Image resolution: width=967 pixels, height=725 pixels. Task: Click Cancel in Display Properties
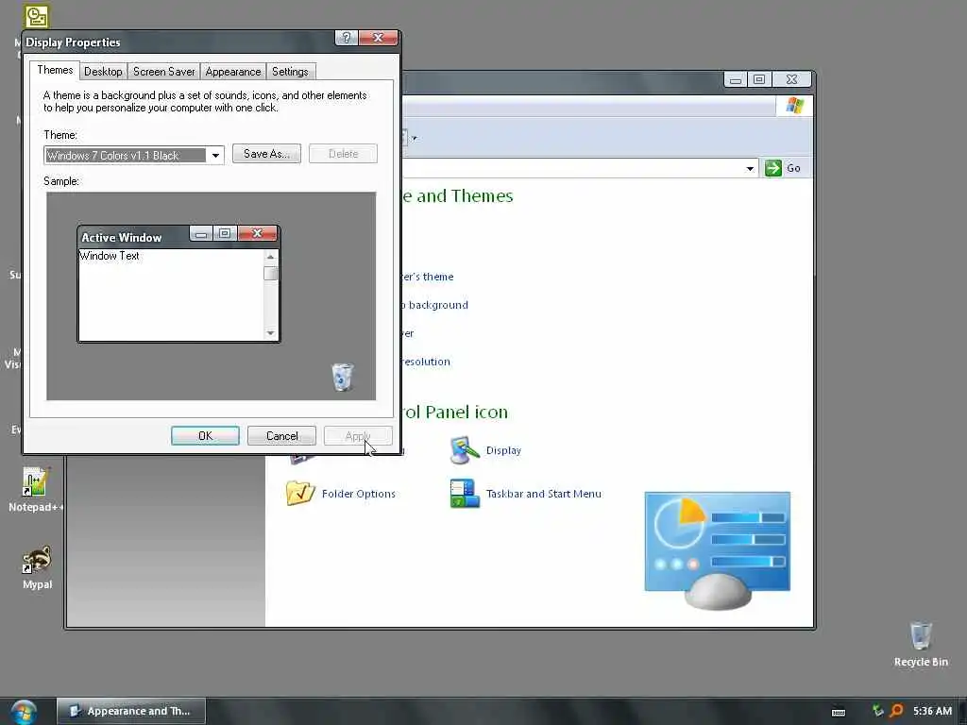[x=281, y=436]
